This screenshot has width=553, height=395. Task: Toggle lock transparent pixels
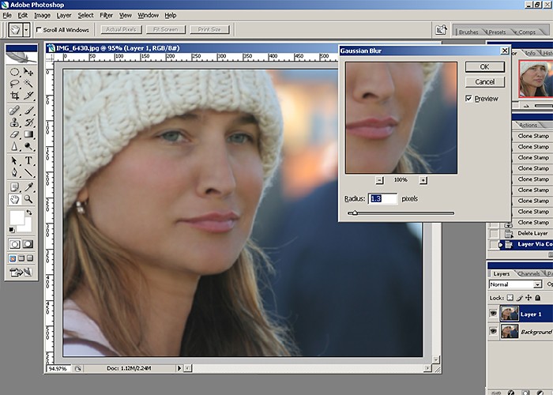pos(510,298)
